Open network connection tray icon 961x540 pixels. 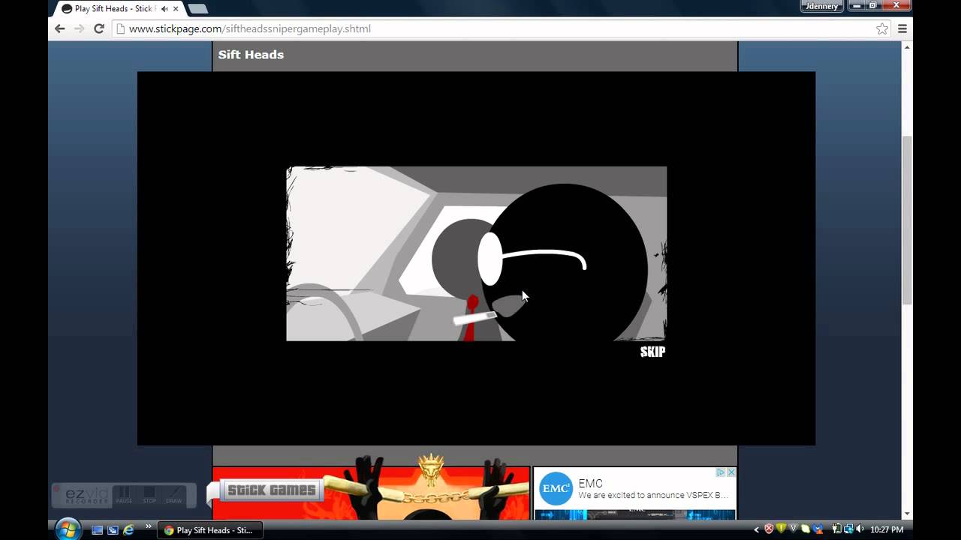pos(848,529)
